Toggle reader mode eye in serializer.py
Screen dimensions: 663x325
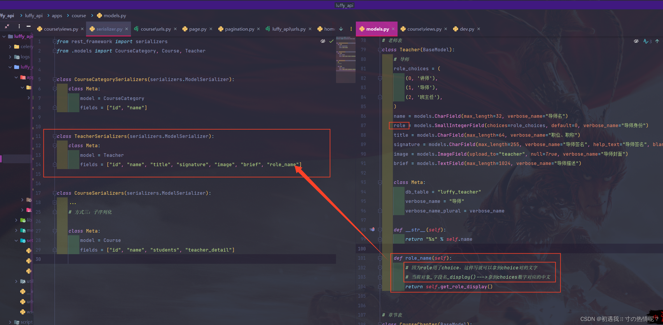click(x=323, y=41)
